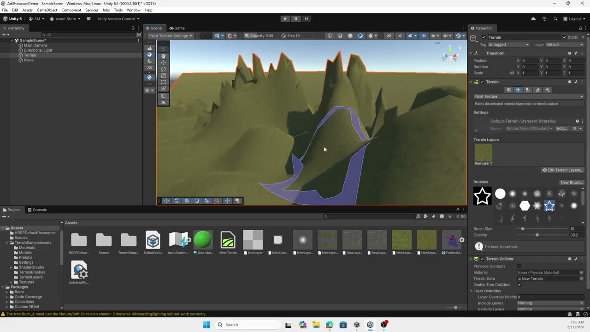Click the Step frame button
Image resolution: width=590 pixels, height=332 pixels.
pos(306,19)
